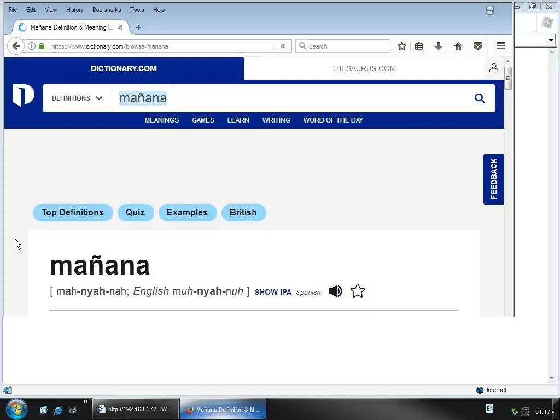The width and height of the screenshot is (560, 420).
Task: Click the Dictionary.com logo icon
Action: pyautogui.click(x=24, y=95)
